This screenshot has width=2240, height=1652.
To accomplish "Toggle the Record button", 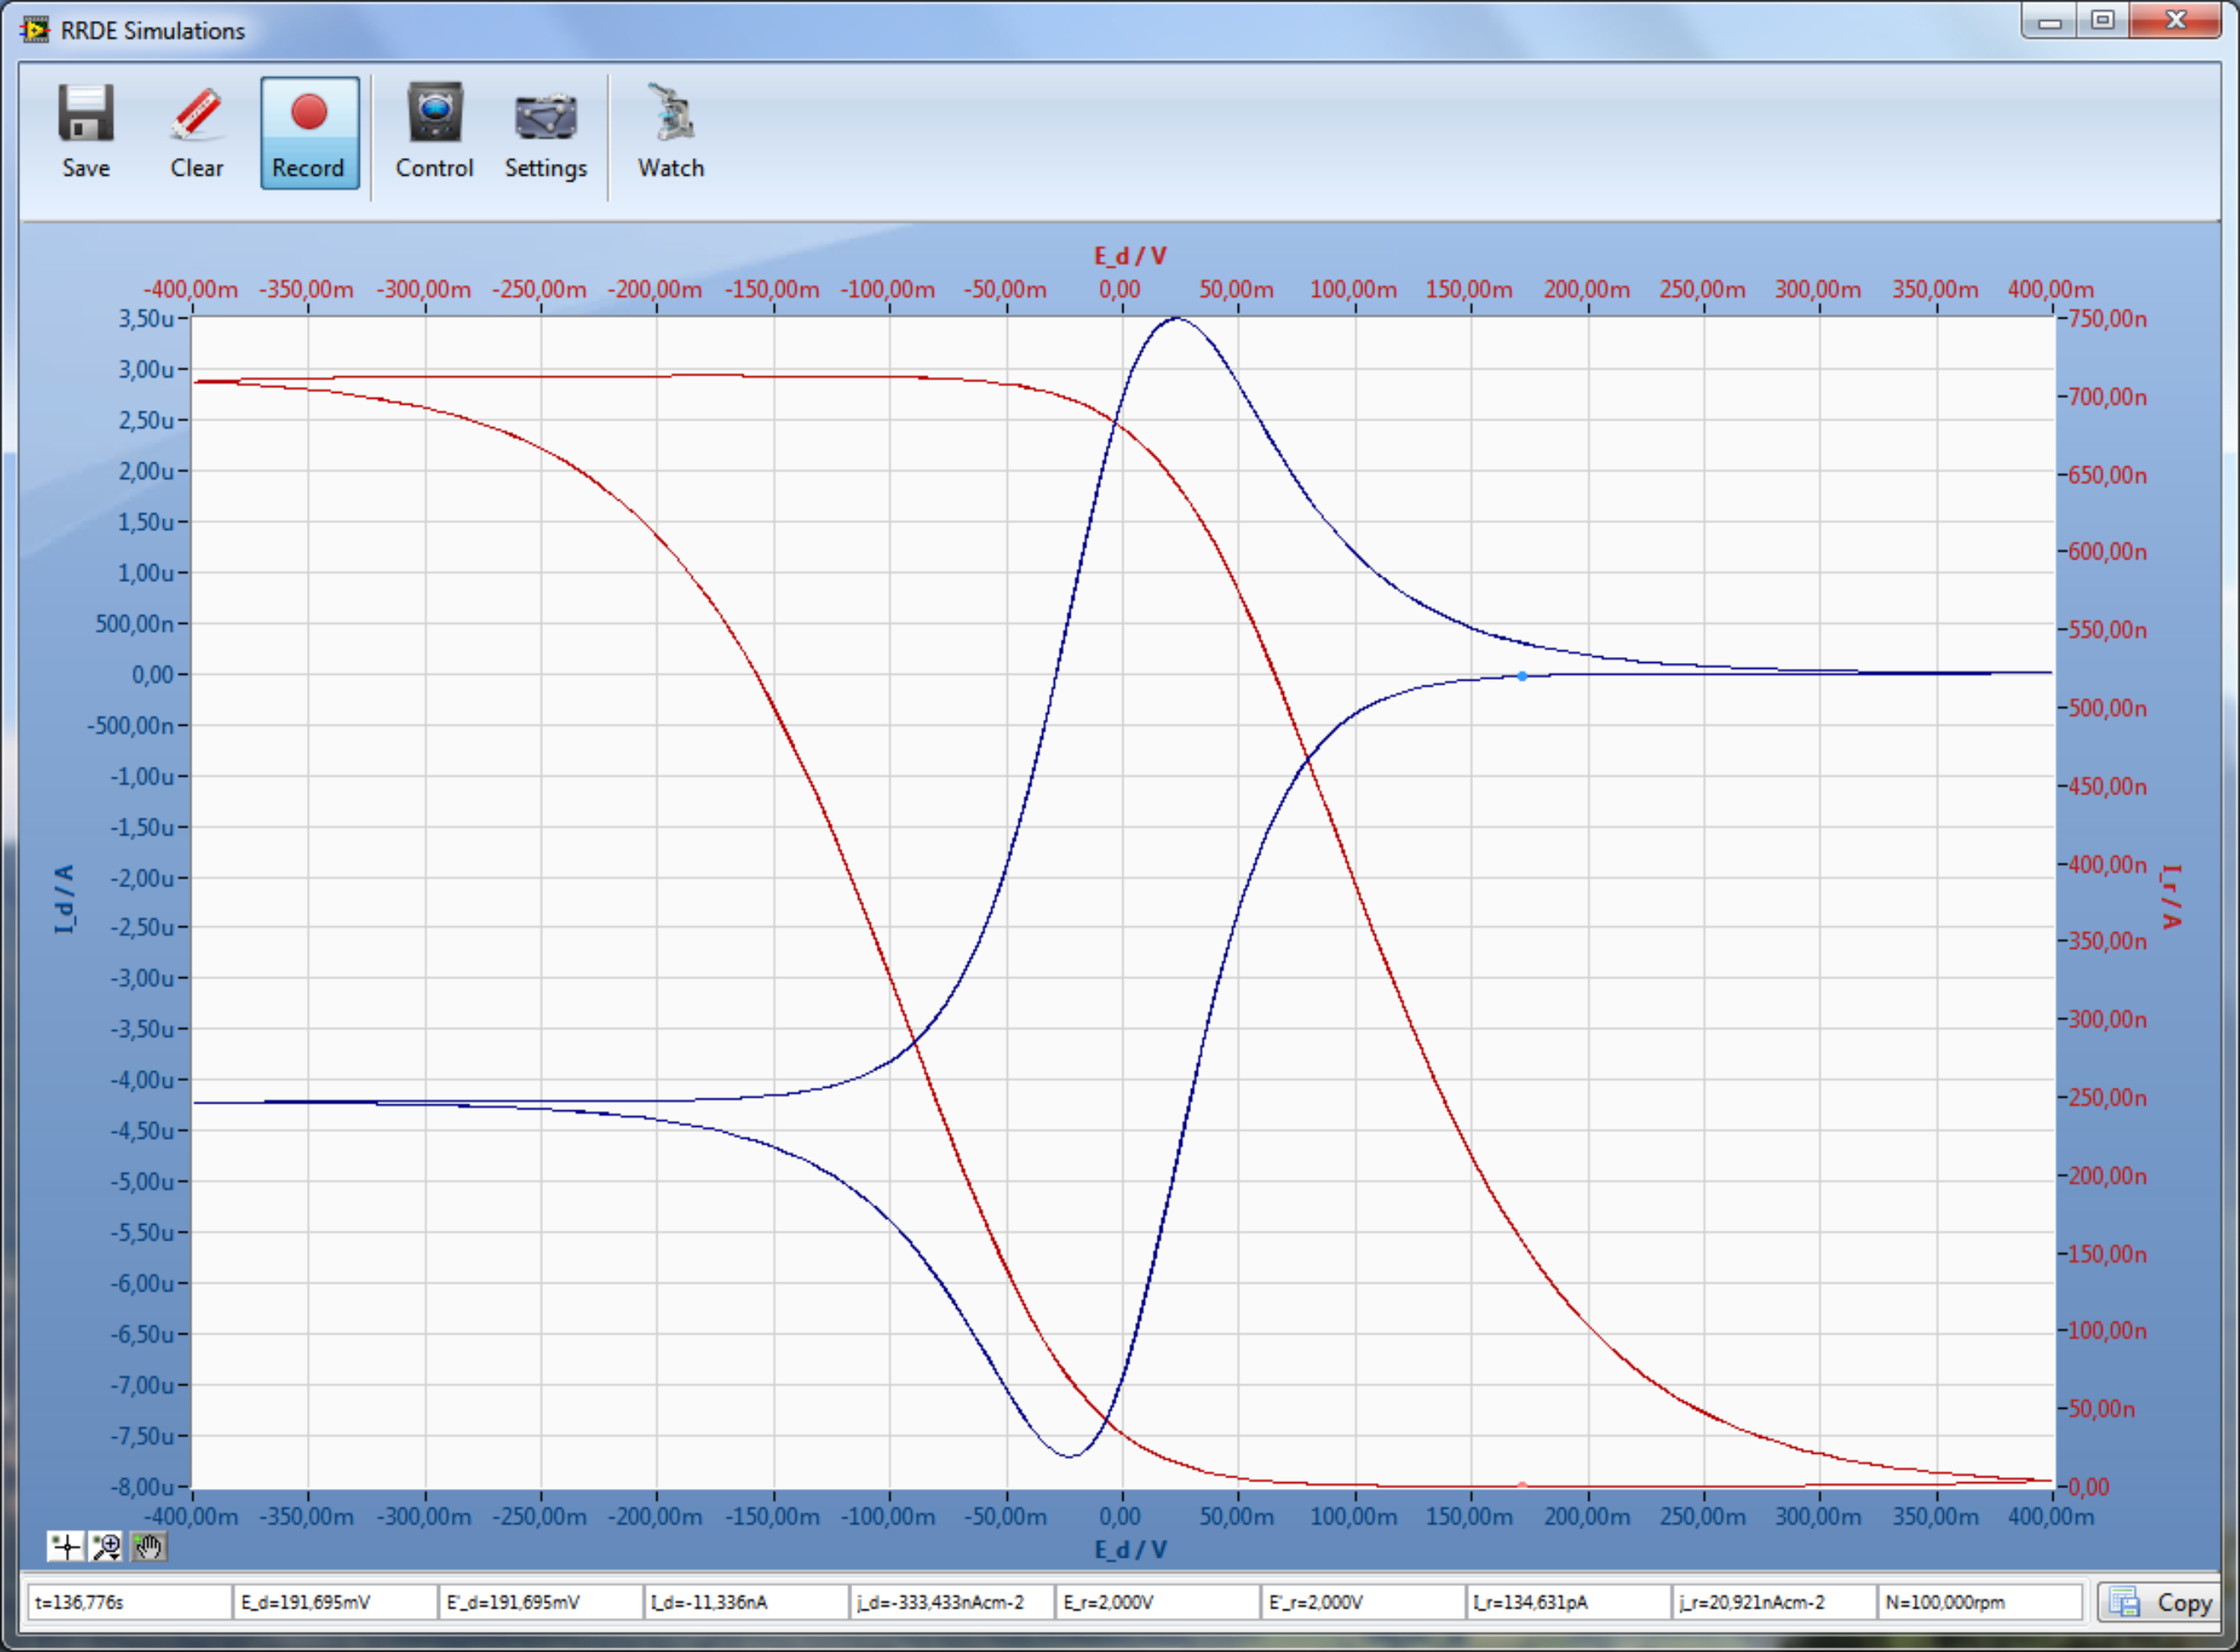I will (309, 133).
